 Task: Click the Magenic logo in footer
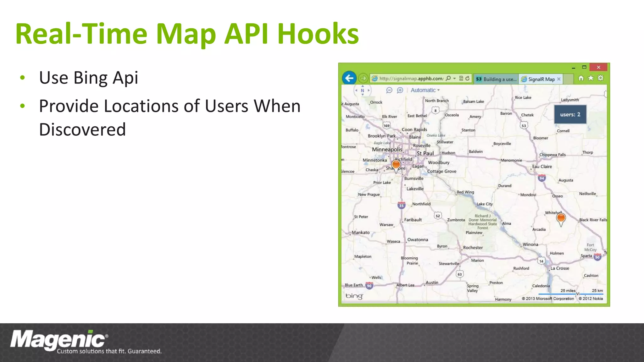[x=59, y=341]
